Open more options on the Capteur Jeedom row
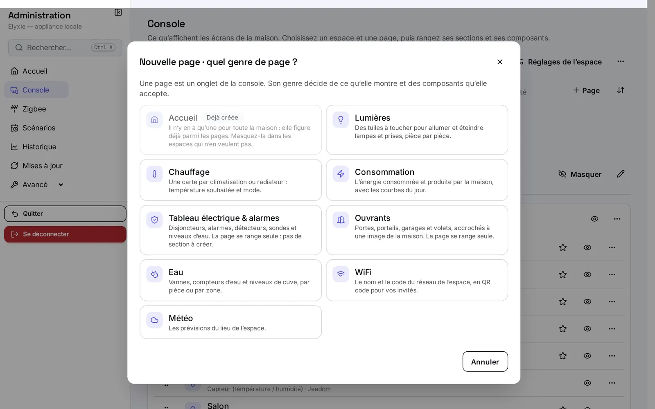The width and height of the screenshot is (655, 409). [x=612, y=383]
